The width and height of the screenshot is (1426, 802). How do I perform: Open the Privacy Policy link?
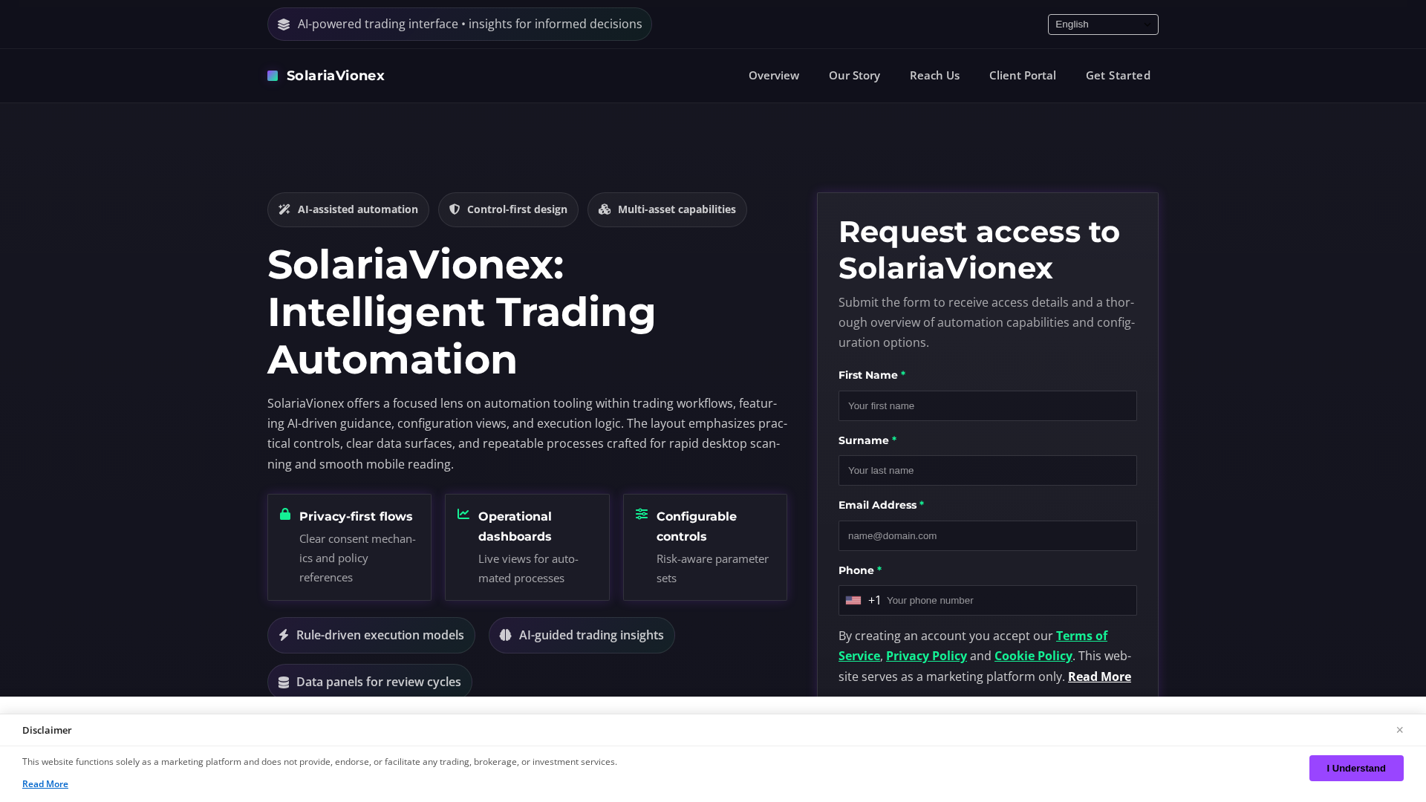pos(926,656)
